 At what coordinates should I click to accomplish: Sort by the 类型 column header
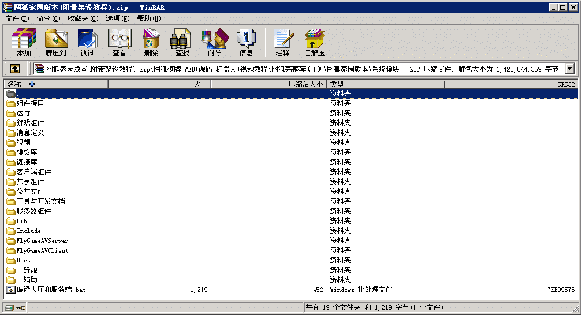(385, 84)
